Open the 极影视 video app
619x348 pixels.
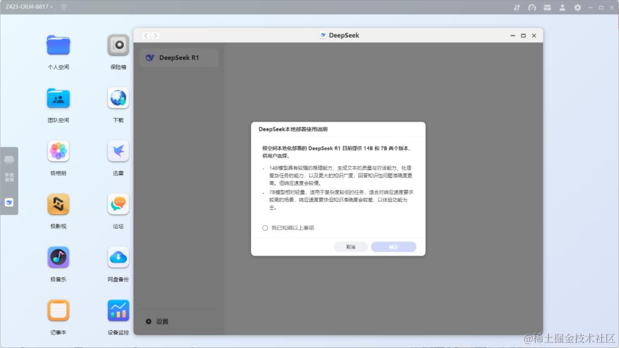pyautogui.click(x=58, y=204)
